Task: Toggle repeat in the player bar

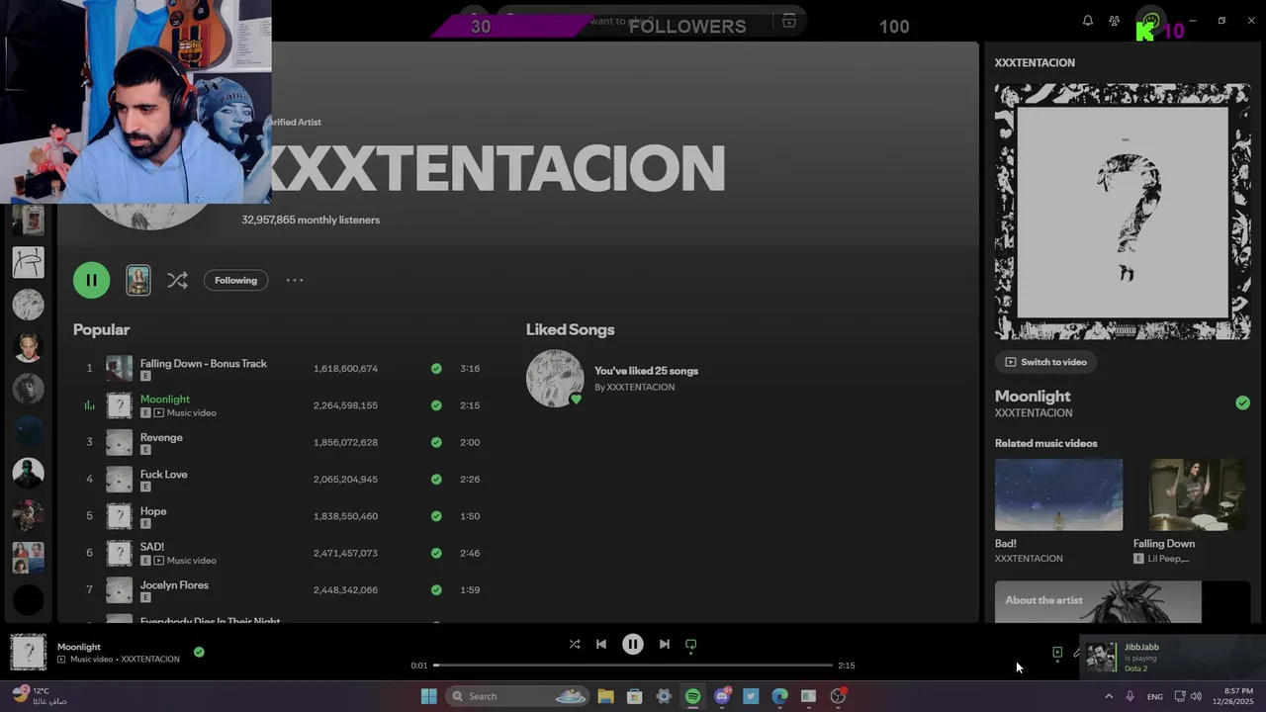Action: click(x=691, y=644)
